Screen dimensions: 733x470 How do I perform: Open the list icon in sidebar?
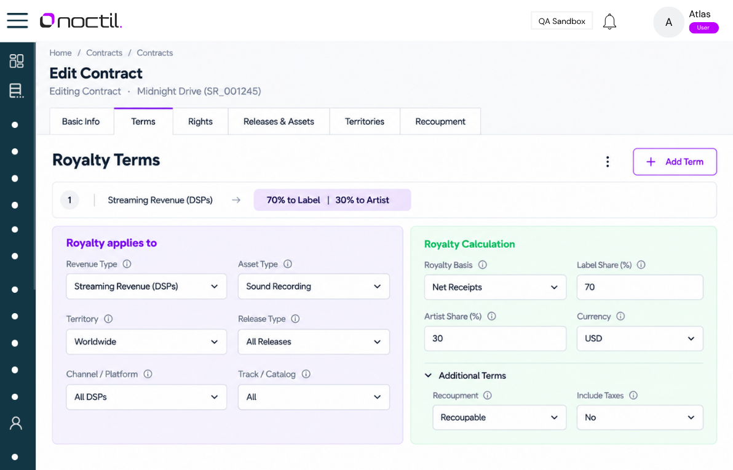(17, 90)
